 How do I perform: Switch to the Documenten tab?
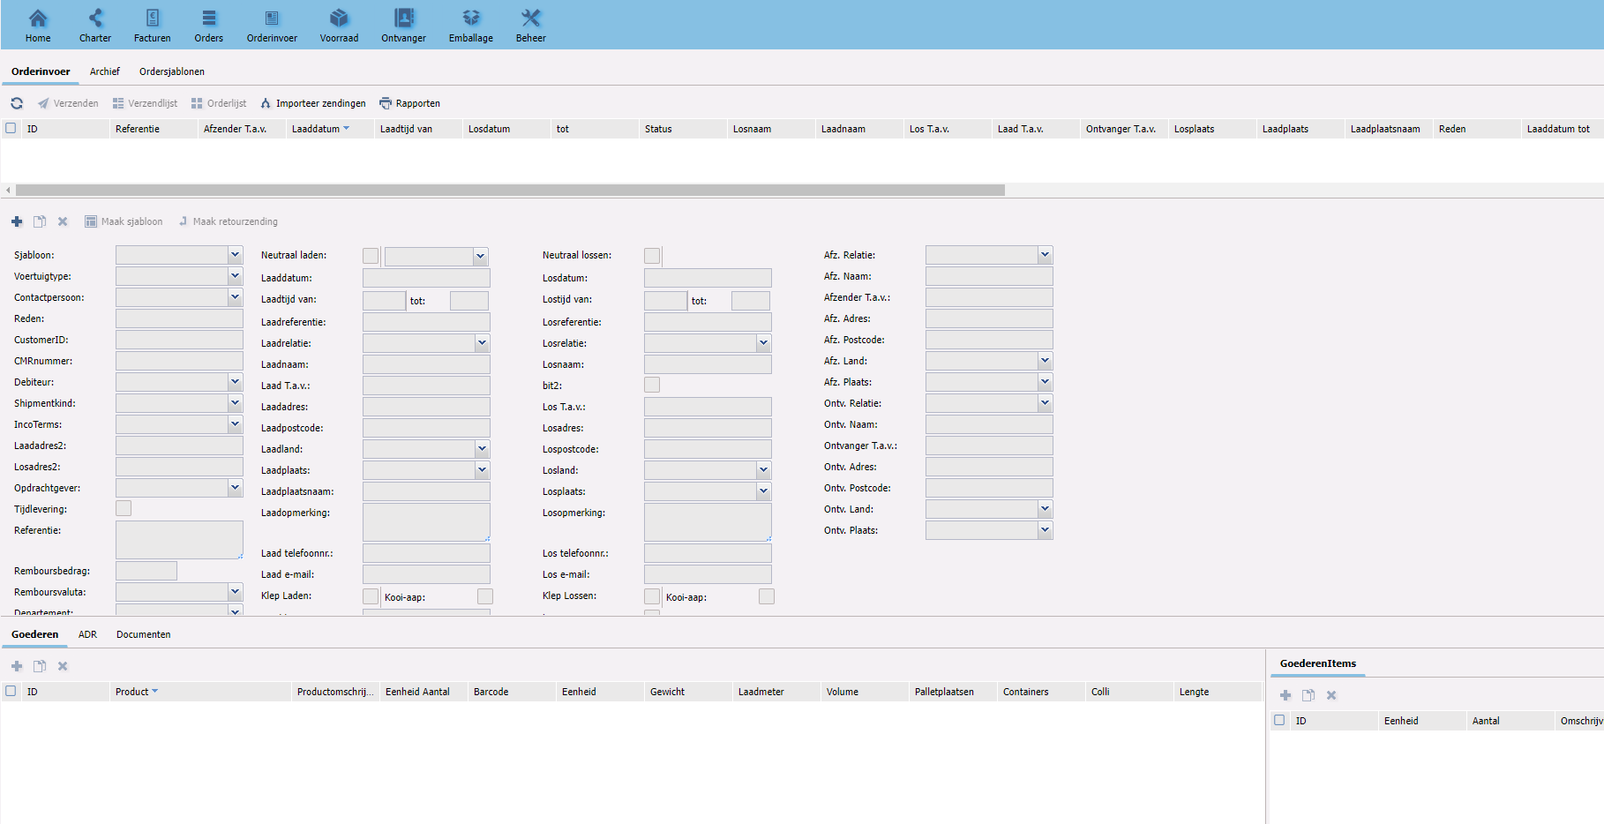point(143,634)
